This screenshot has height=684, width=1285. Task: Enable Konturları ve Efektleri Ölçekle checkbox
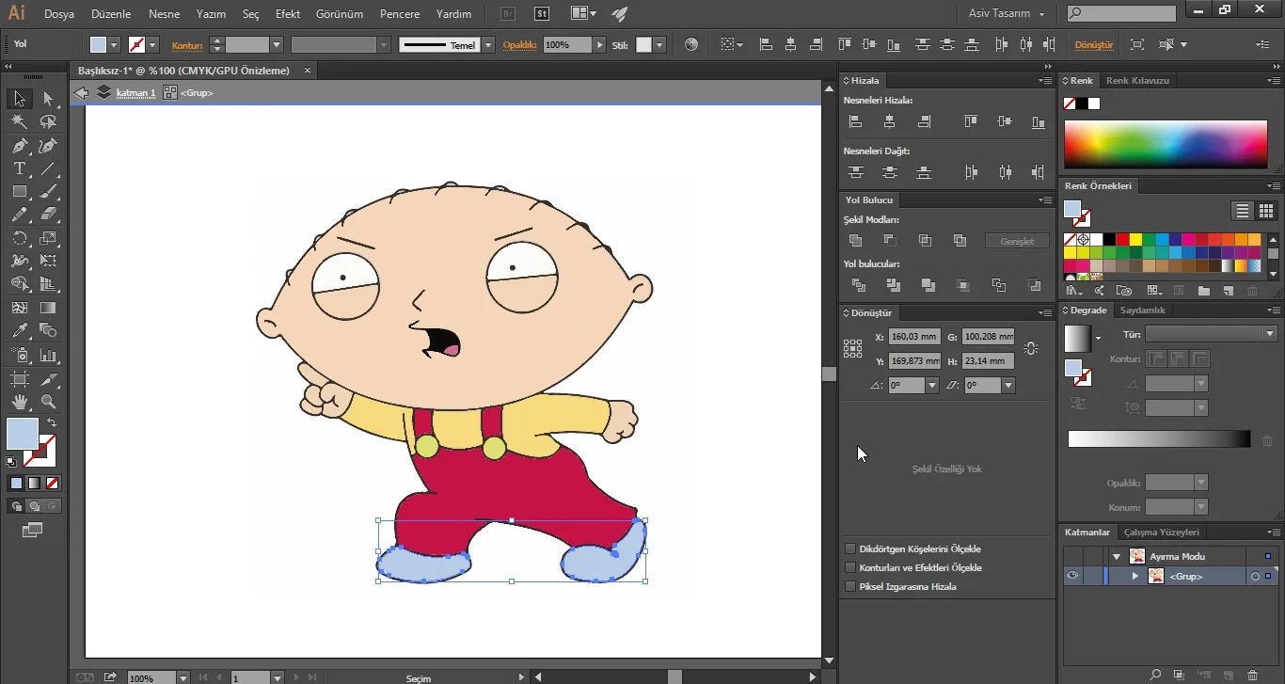tap(850, 567)
